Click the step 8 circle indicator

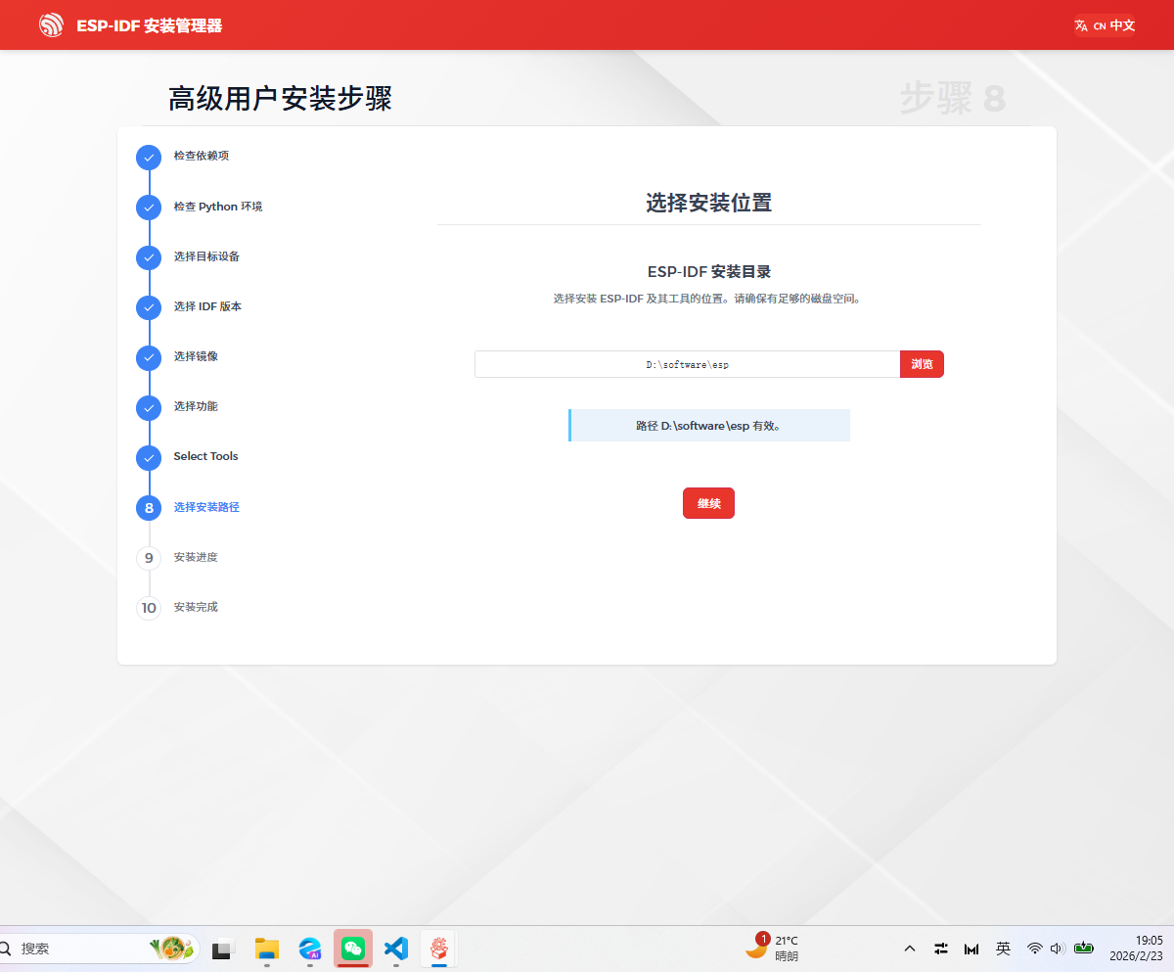pos(149,508)
